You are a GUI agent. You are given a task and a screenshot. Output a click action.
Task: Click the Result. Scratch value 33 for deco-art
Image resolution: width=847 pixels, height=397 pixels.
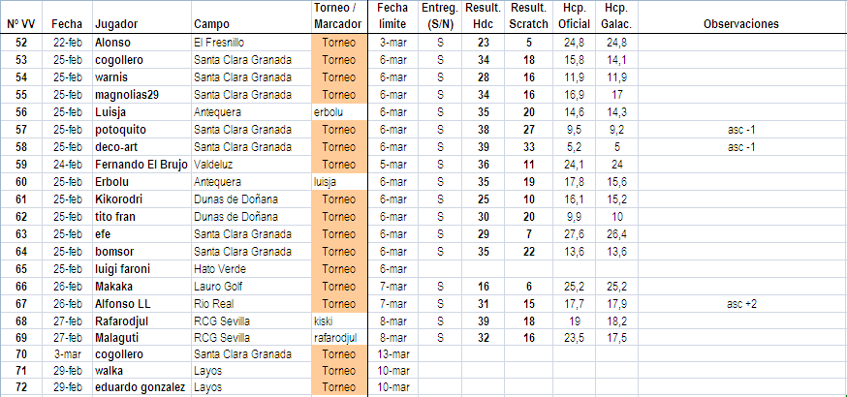pyautogui.click(x=529, y=147)
